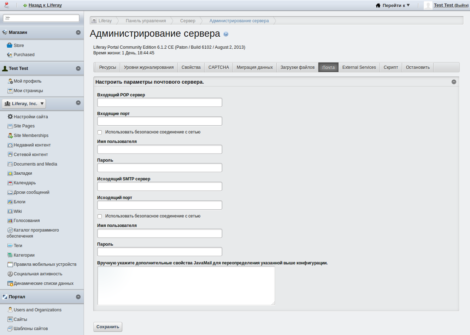The height and width of the screenshot is (335, 470).
Task: Follow the Назад к Liferay link
Action: [45, 5]
